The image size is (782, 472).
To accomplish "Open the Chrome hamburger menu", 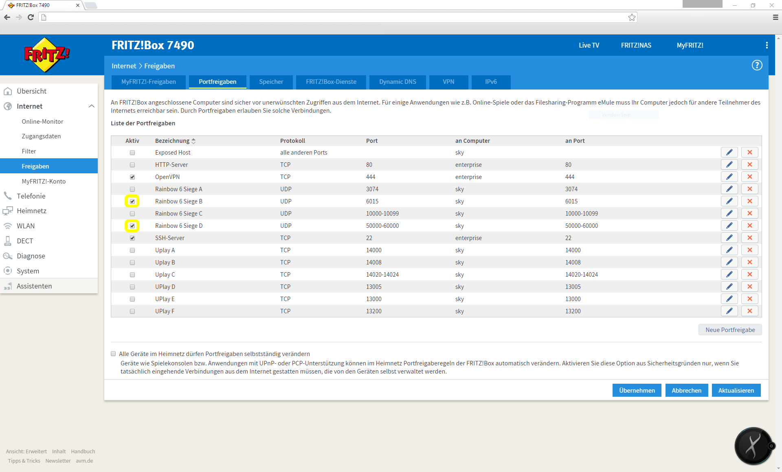I will (x=775, y=17).
